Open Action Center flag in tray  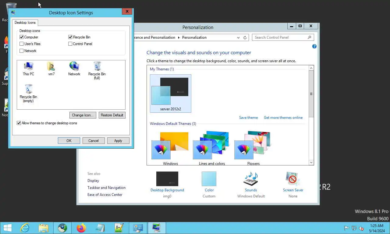[346, 228]
